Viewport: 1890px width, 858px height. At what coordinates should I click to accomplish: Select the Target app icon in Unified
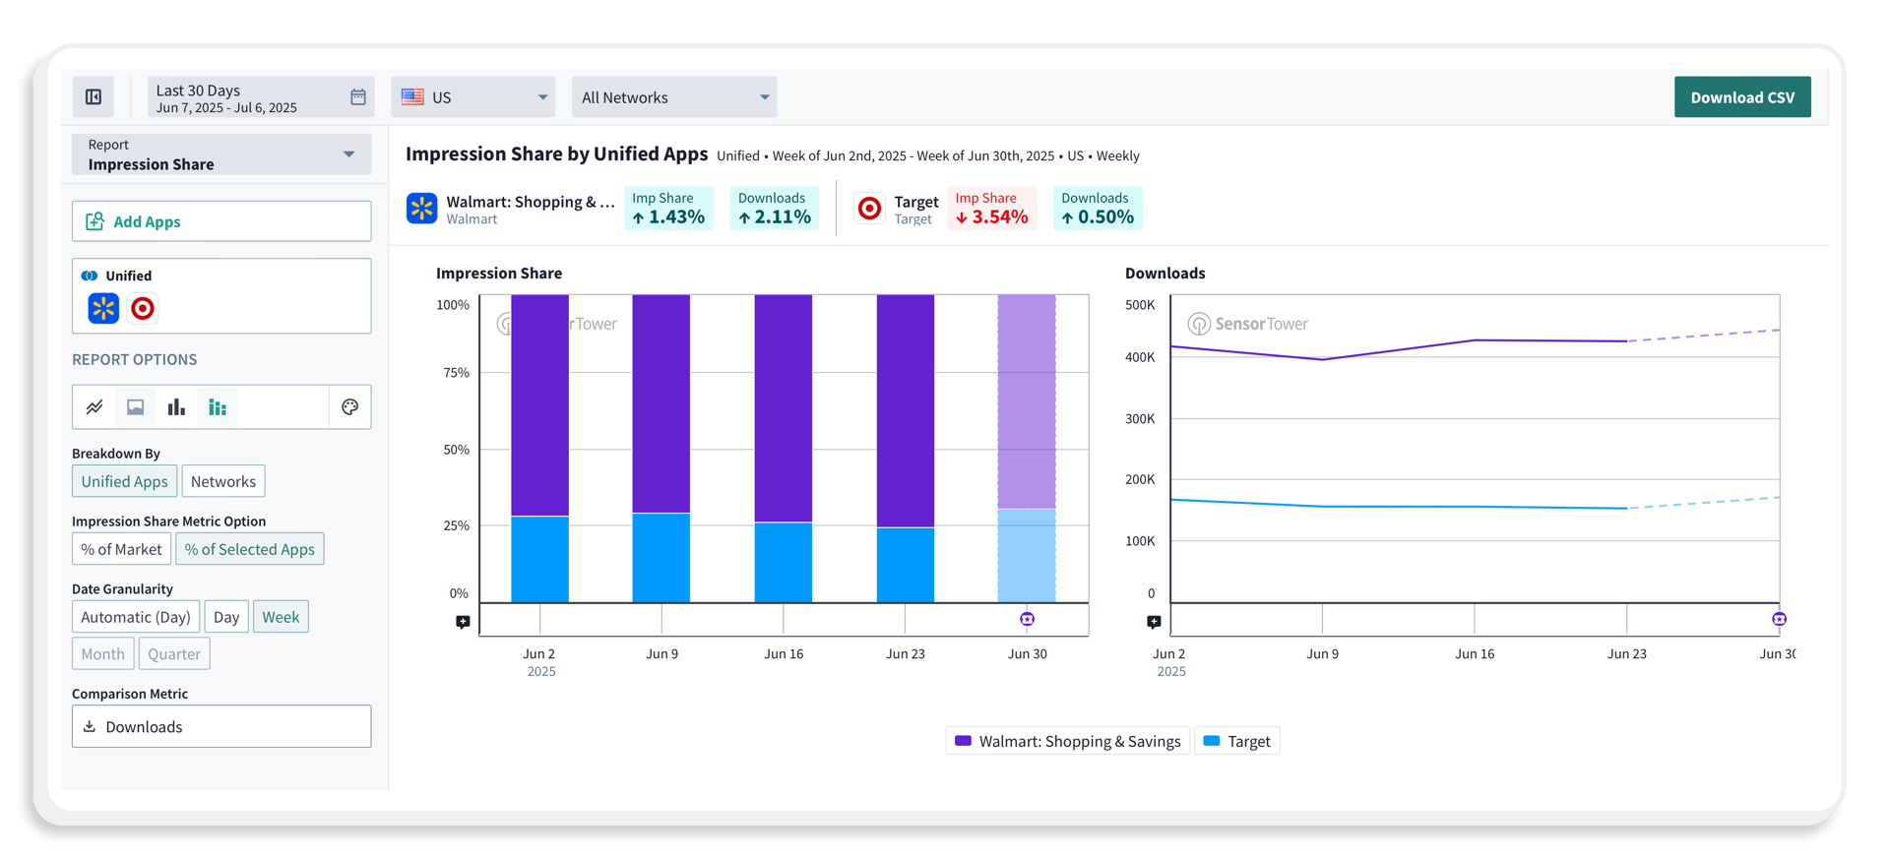[x=143, y=308]
